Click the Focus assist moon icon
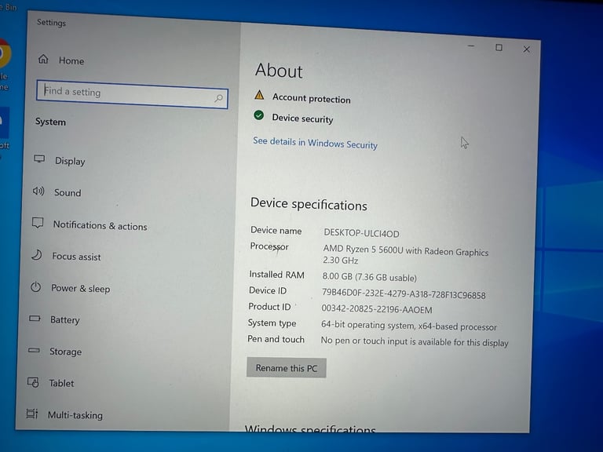 pyautogui.click(x=37, y=255)
